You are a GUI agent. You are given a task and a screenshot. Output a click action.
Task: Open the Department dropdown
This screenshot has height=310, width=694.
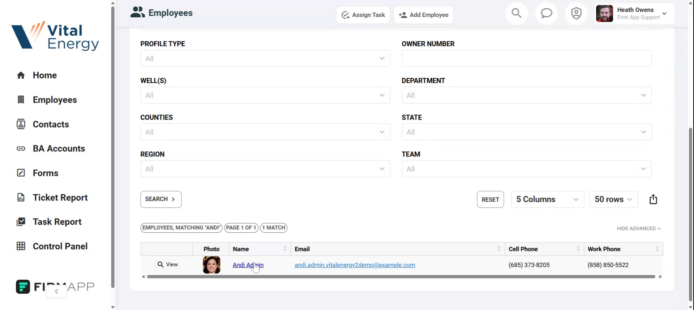(x=527, y=95)
